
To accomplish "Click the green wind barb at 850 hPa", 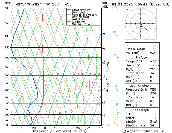I will [118, 109].
